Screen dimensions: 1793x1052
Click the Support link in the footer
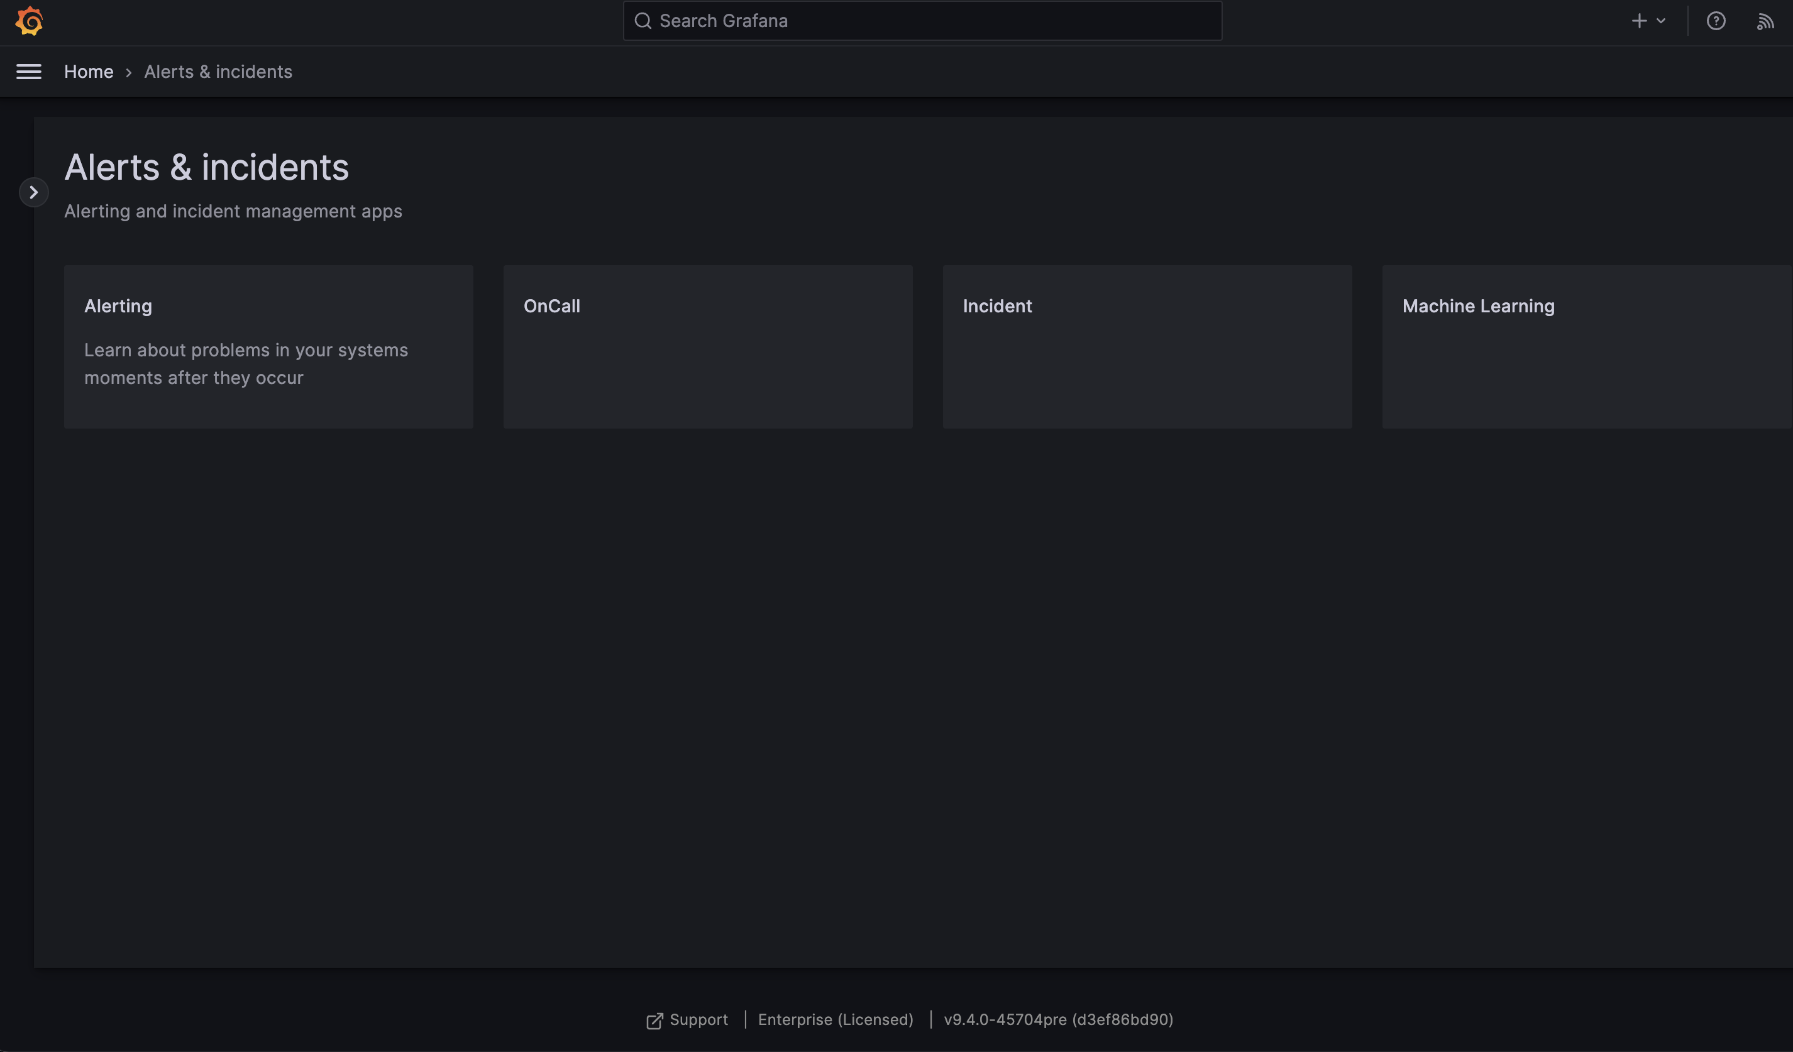[698, 1020]
